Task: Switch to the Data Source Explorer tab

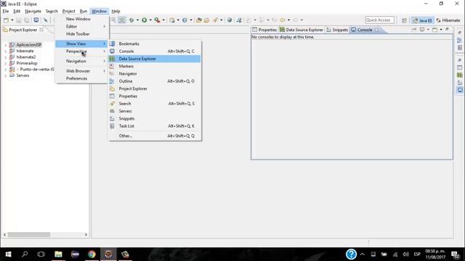Action: (x=302, y=30)
